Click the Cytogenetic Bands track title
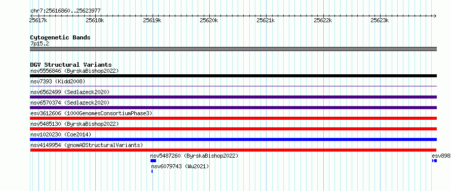This screenshot has height=191, width=451. (x=60, y=37)
